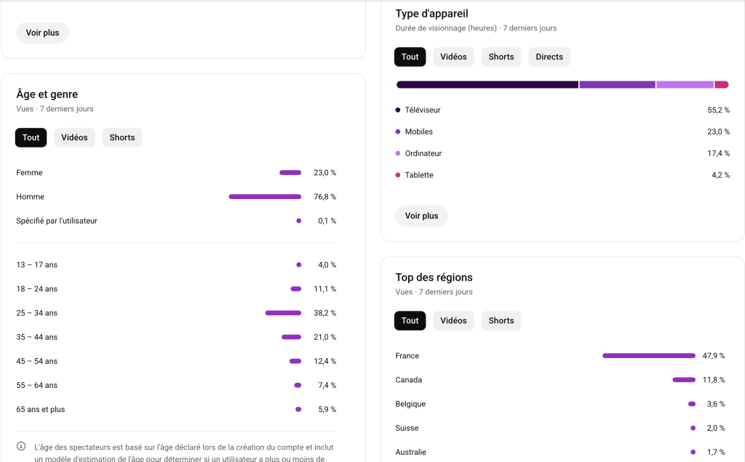This screenshot has width=745, height=462.
Task: Switch to Vidéos in Âge et genre card
Action: tap(74, 138)
